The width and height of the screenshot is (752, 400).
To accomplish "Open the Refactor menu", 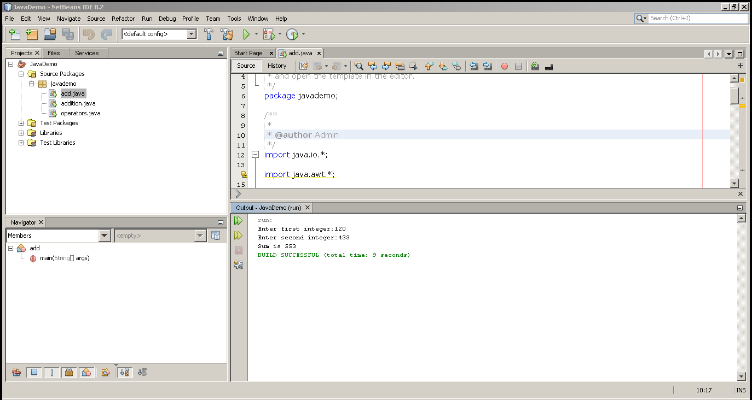I will point(123,19).
